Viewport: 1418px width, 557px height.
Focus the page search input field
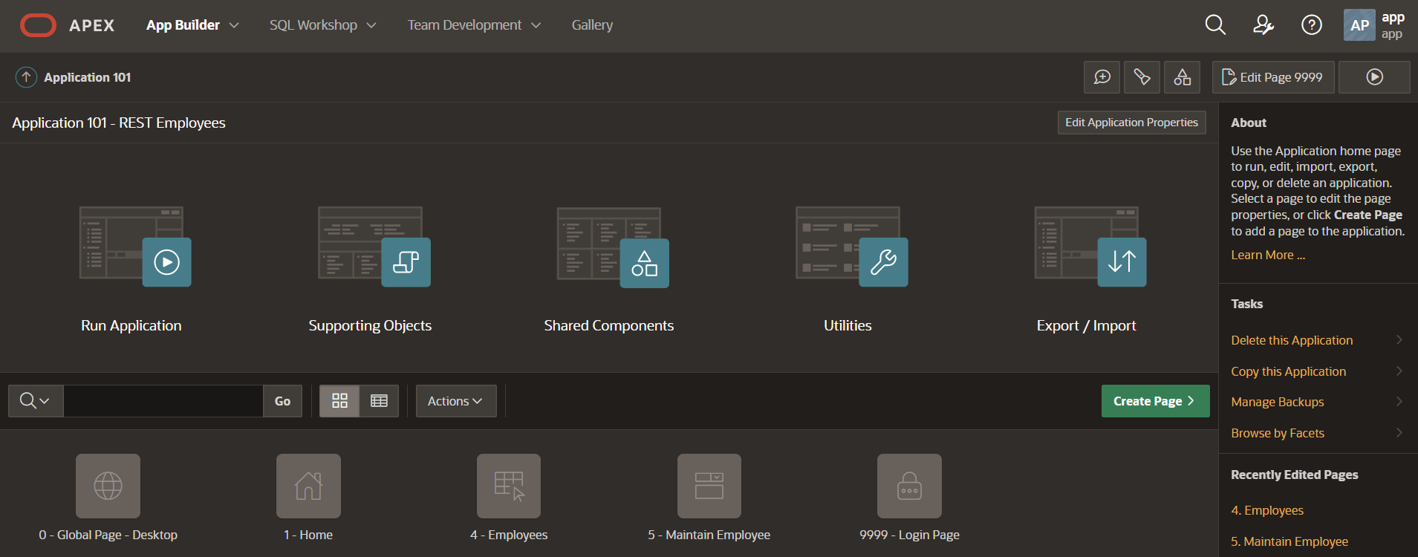pos(163,401)
